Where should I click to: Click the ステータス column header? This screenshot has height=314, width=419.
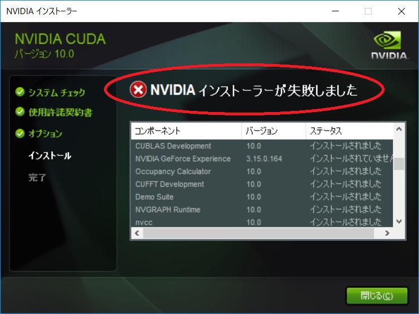click(x=350, y=131)
